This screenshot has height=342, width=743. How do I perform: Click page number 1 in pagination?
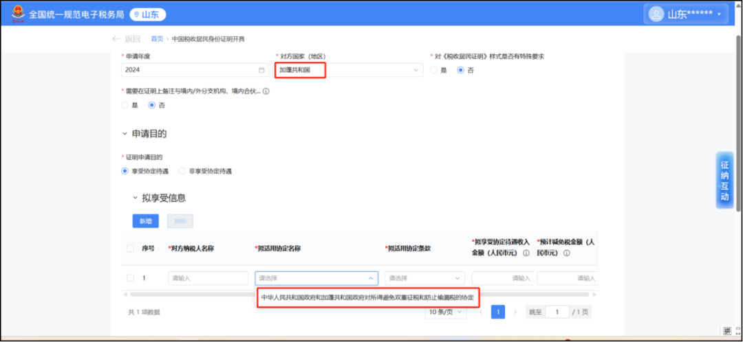(498, 312)
